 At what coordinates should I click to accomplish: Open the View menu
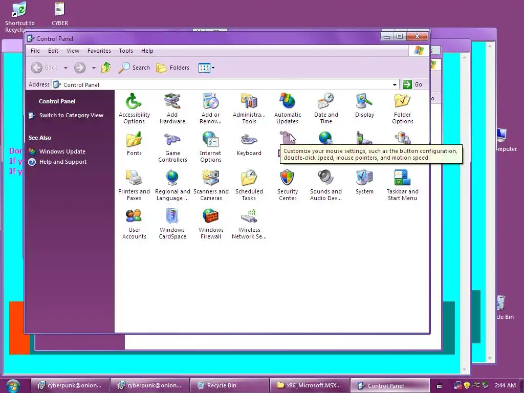click(x=73, y=51)
